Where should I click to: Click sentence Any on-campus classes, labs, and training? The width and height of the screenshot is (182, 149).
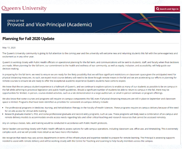(x=55, y=123)
